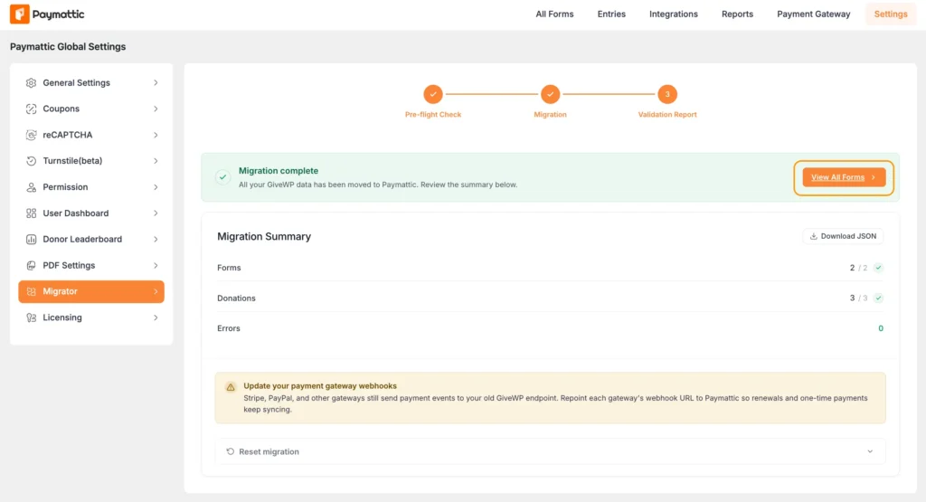This screenshot has height=502, width=926.
Task: Click the Migration Summary heading
Action: (x=264, y=236)
